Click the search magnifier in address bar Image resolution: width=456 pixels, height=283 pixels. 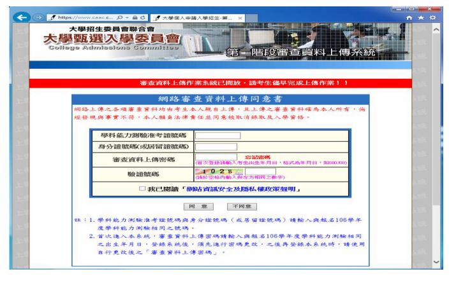pos(119,18)
